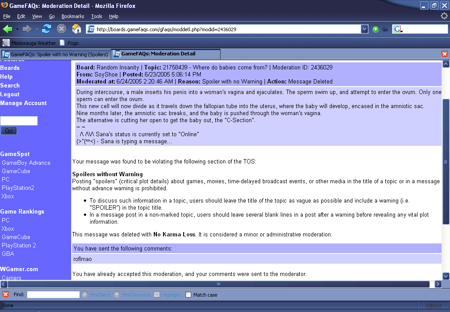This screenshot has width=450, height=312.
Task: Click 'roflmao' comment text
Action: coord(83,259)
